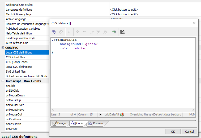Click the plus (add) icon in toolbar
Screen dimensions: 201x138
point(78,32)
